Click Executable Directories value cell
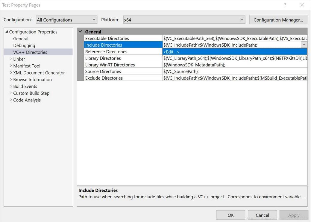 (235, 38)
